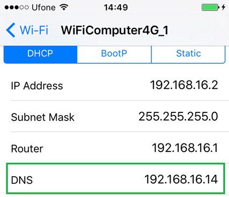Select the Router row label
The image size is (229, 197).
tap(27, 149)
